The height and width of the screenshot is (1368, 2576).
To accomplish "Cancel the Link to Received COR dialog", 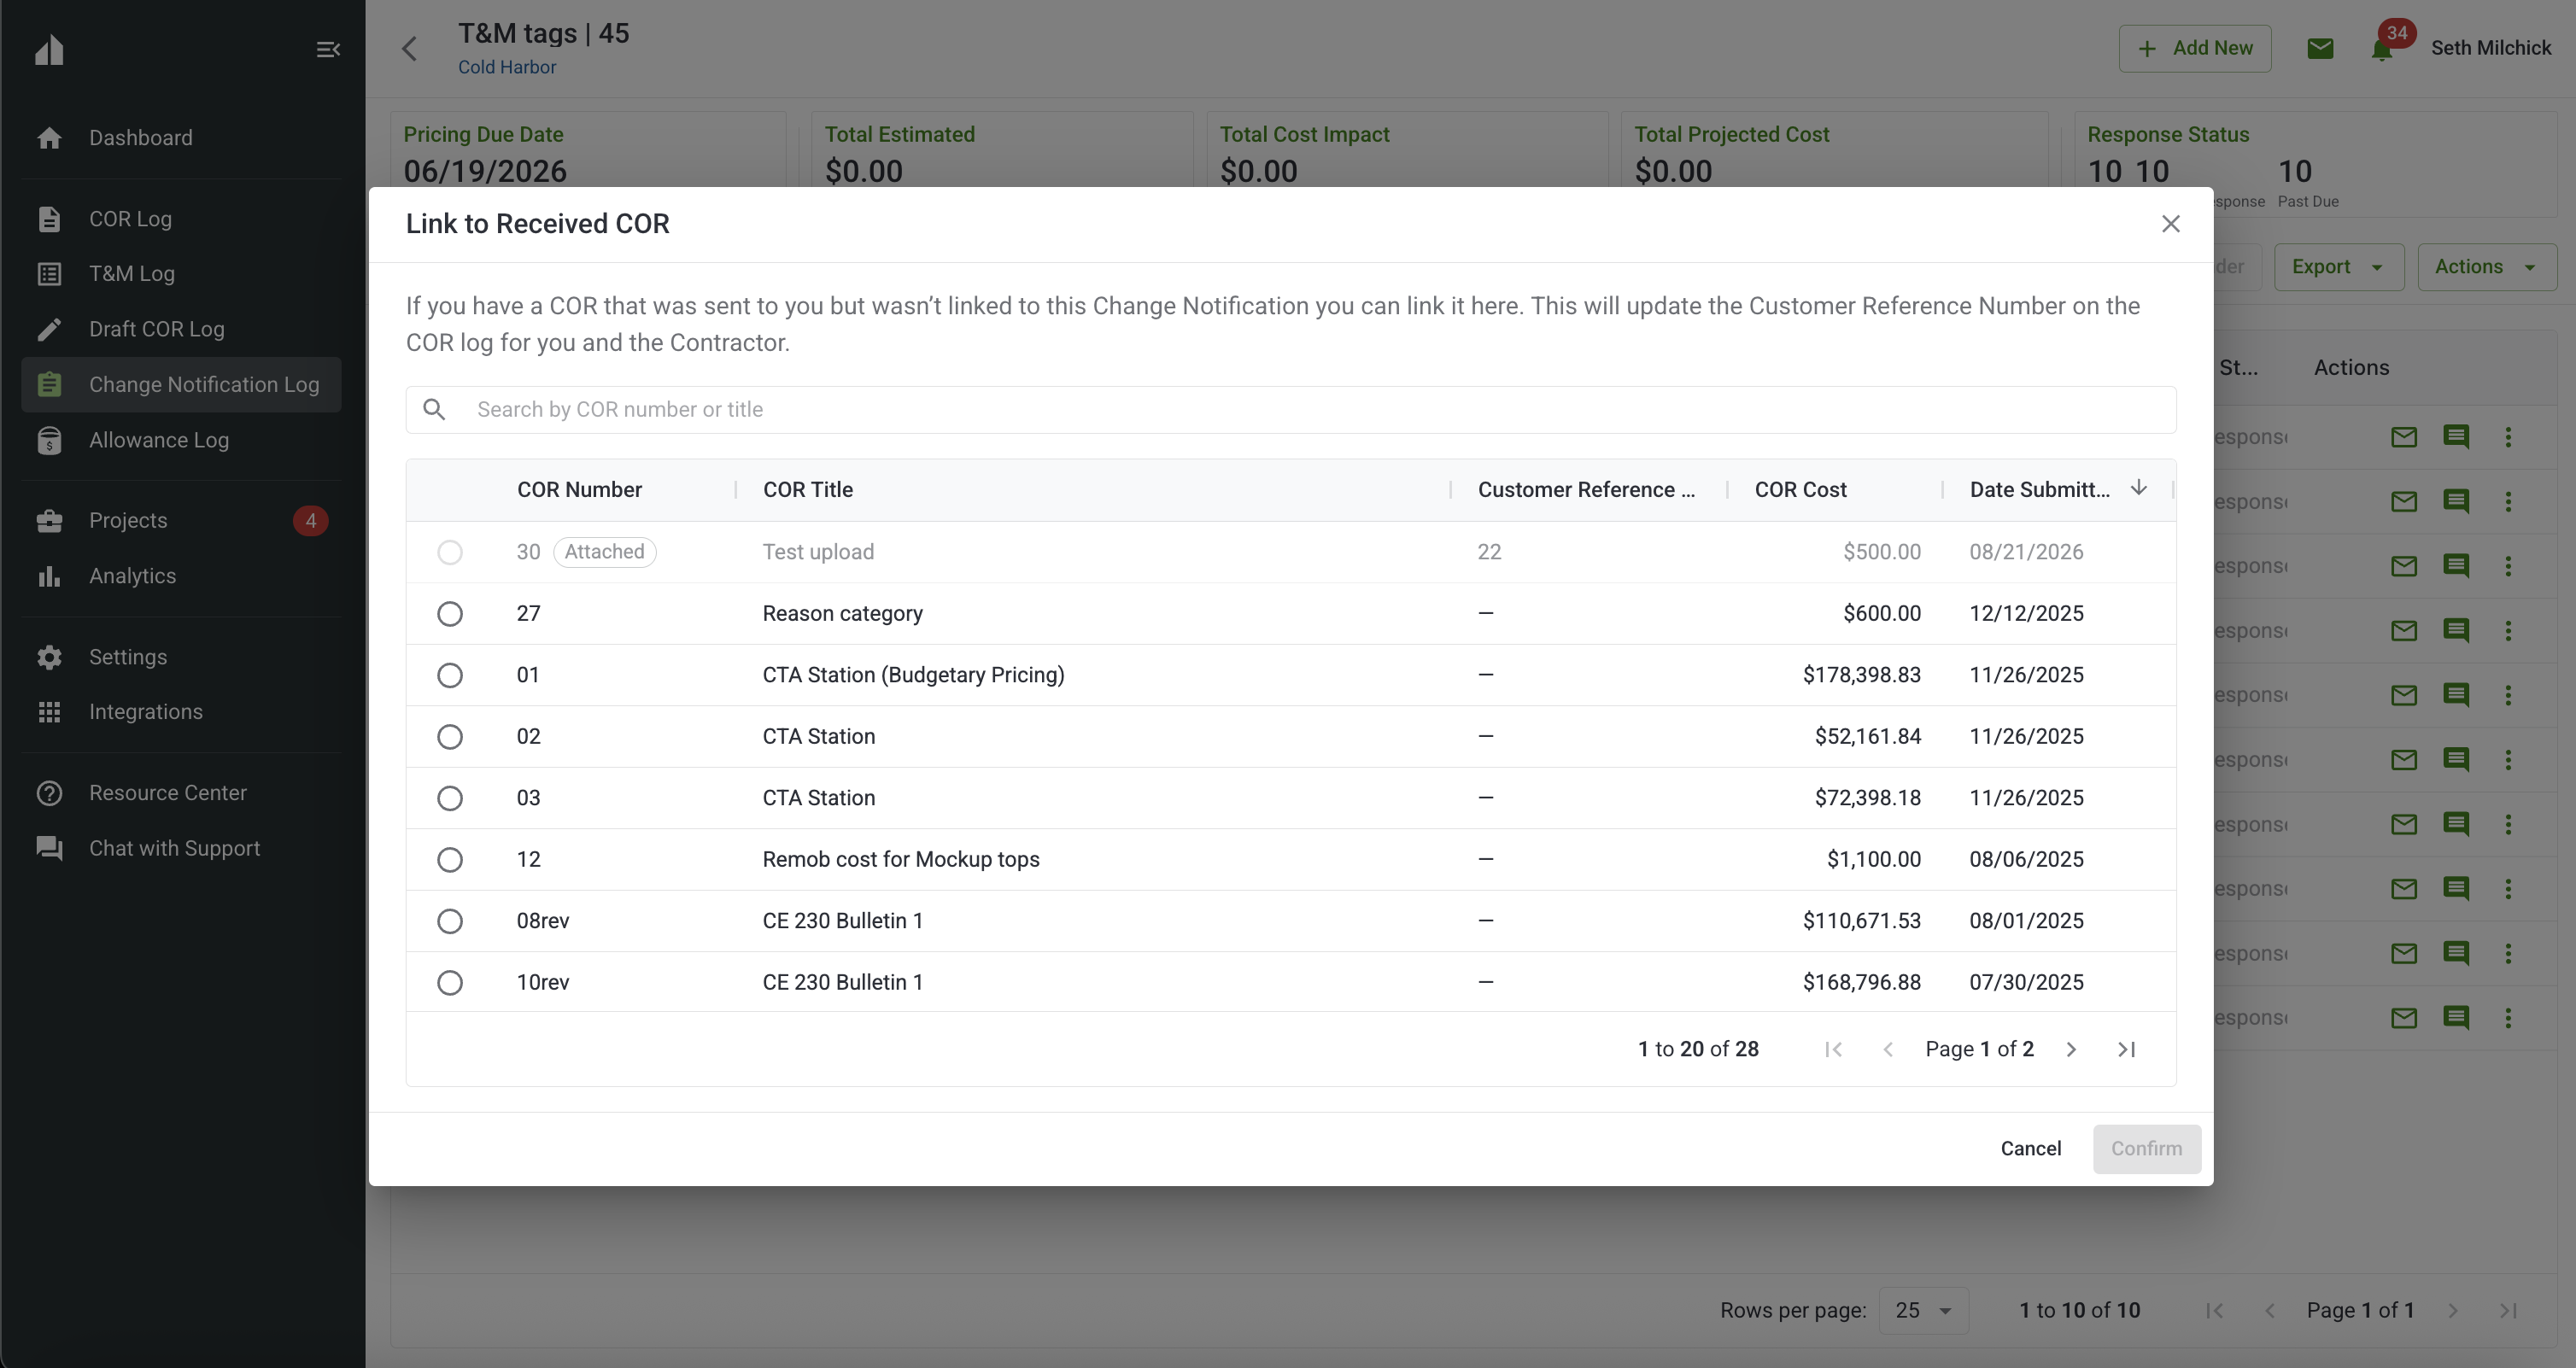I will (x=2030, y=1149).
